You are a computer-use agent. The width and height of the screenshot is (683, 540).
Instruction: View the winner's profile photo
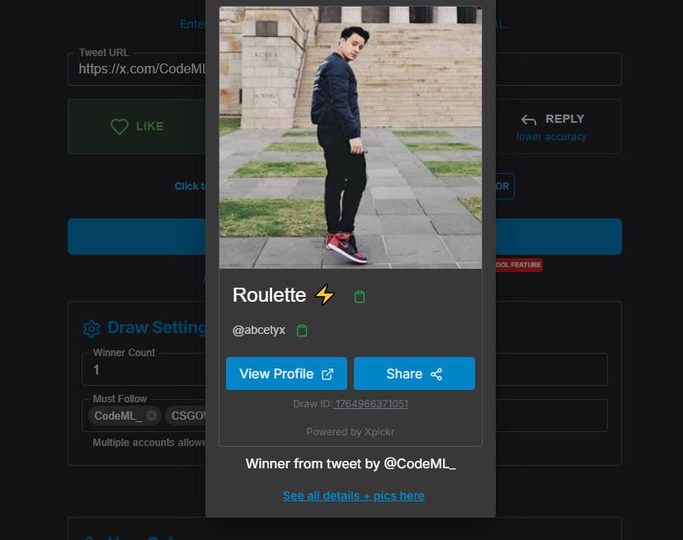tap(351, 138)
